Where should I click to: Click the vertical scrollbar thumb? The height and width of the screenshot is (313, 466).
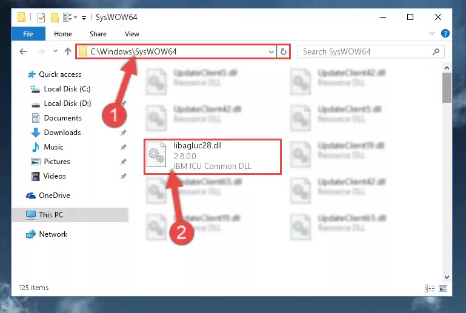[x=447, y=88]
